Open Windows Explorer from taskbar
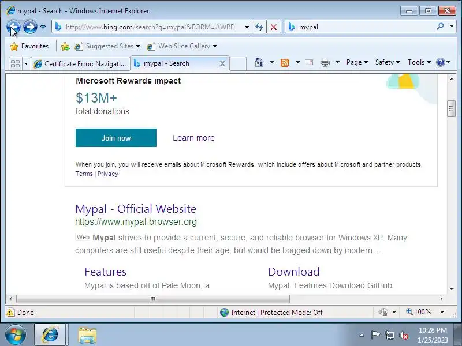Image resolution: width=462 pixels, height=346 pixels. click(x=87, y=335)
